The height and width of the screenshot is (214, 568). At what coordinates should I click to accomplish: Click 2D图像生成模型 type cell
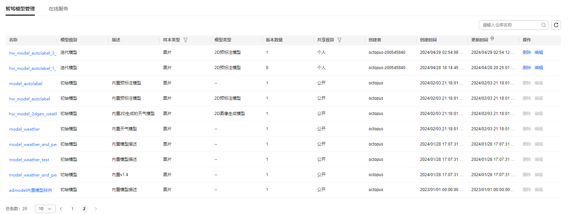point(230,114)
